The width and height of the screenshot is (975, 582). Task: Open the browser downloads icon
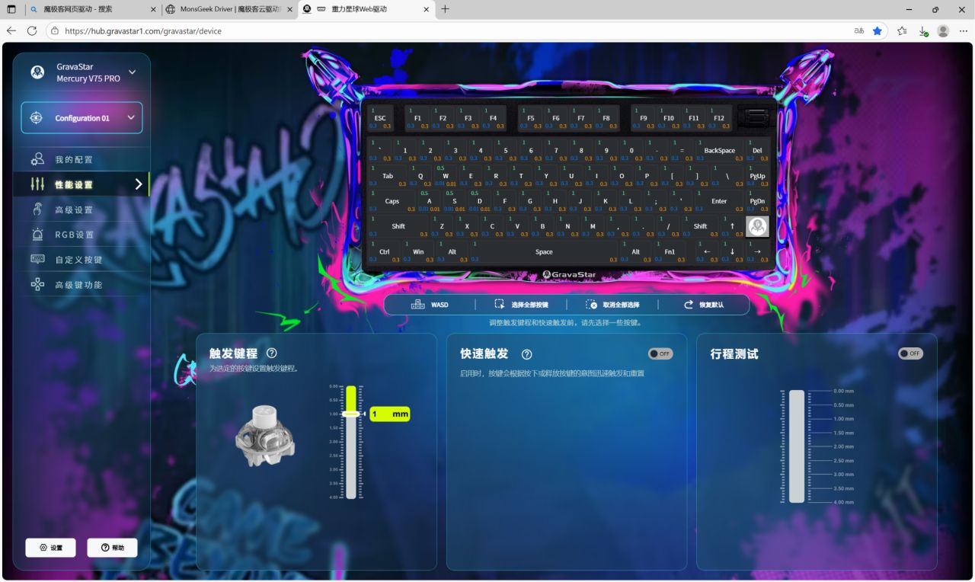click(x=923, y=31)
